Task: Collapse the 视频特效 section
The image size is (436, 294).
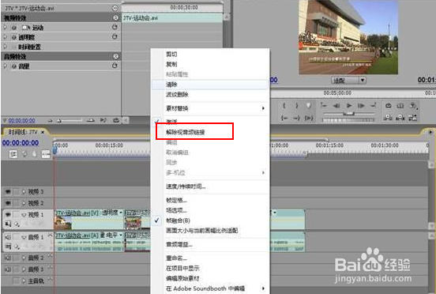Action: [x=115, y=17]
